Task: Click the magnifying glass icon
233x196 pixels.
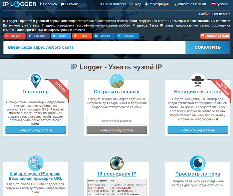Action: coord(36,163)
